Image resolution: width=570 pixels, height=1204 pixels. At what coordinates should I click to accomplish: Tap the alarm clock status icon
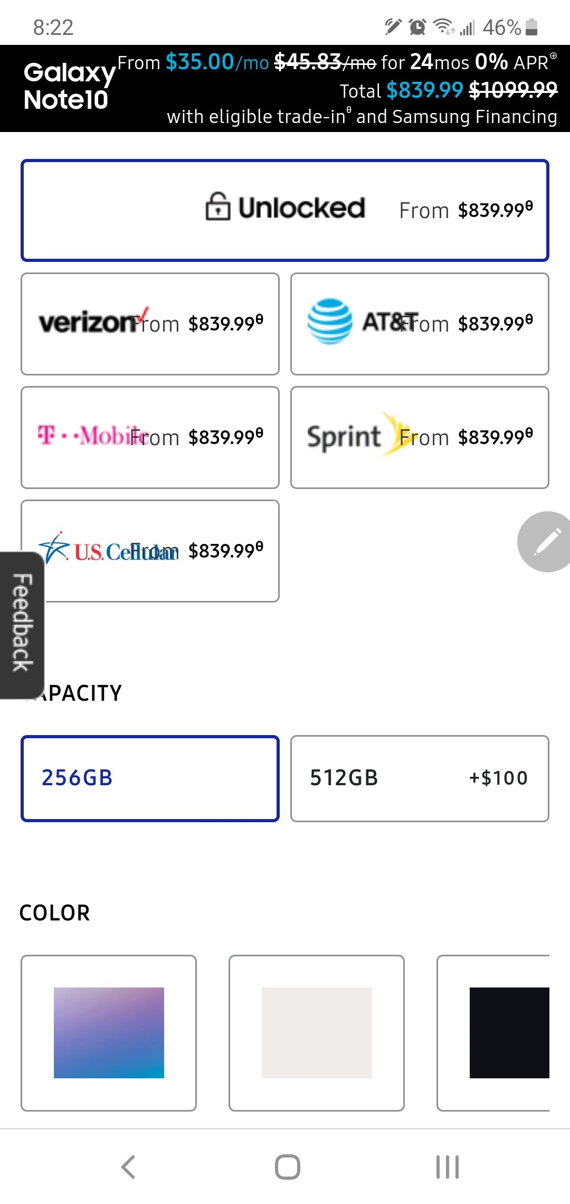tap(417, 26)
